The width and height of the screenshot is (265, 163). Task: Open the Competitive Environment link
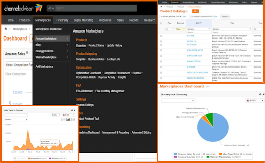click(117, 73)
